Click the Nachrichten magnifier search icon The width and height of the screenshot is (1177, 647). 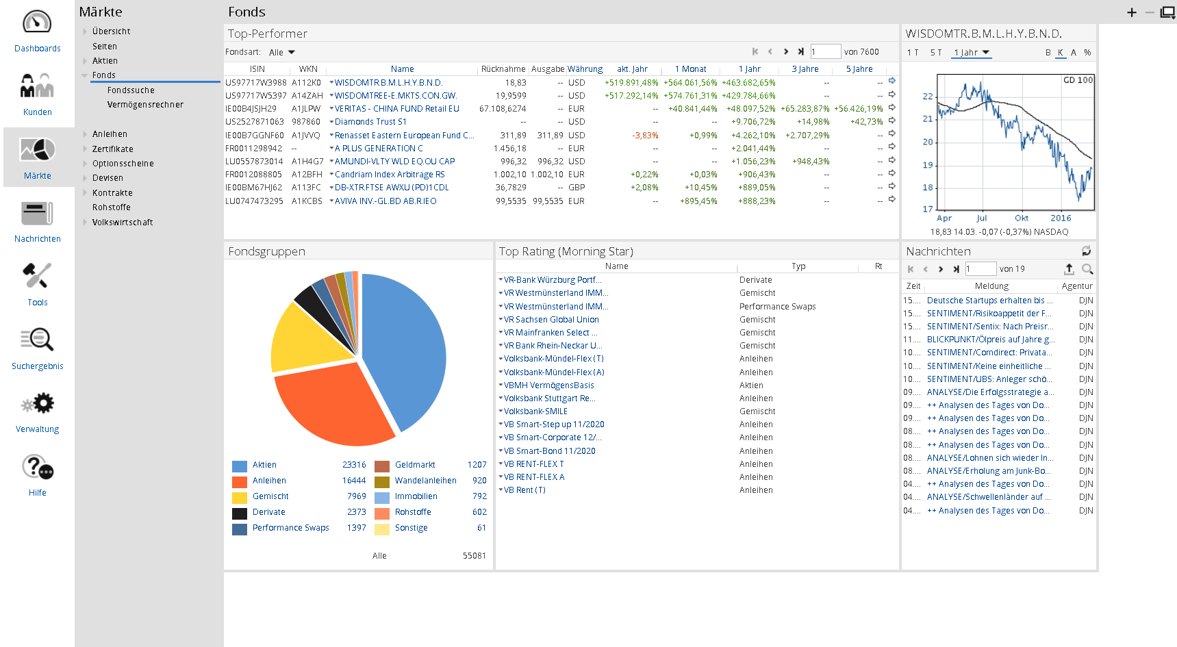[1087, 269]
